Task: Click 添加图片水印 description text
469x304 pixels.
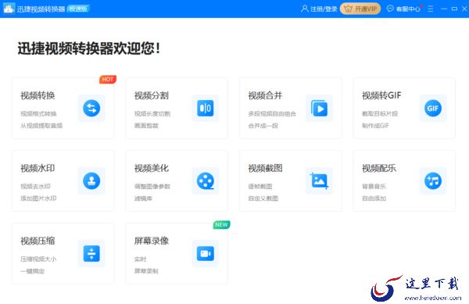Action: coord(38,198)
